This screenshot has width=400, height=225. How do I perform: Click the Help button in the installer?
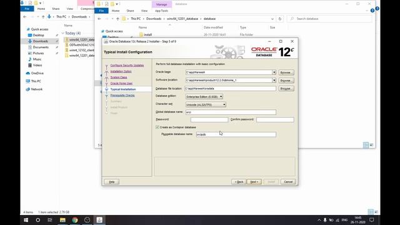[x=112, y=182]
